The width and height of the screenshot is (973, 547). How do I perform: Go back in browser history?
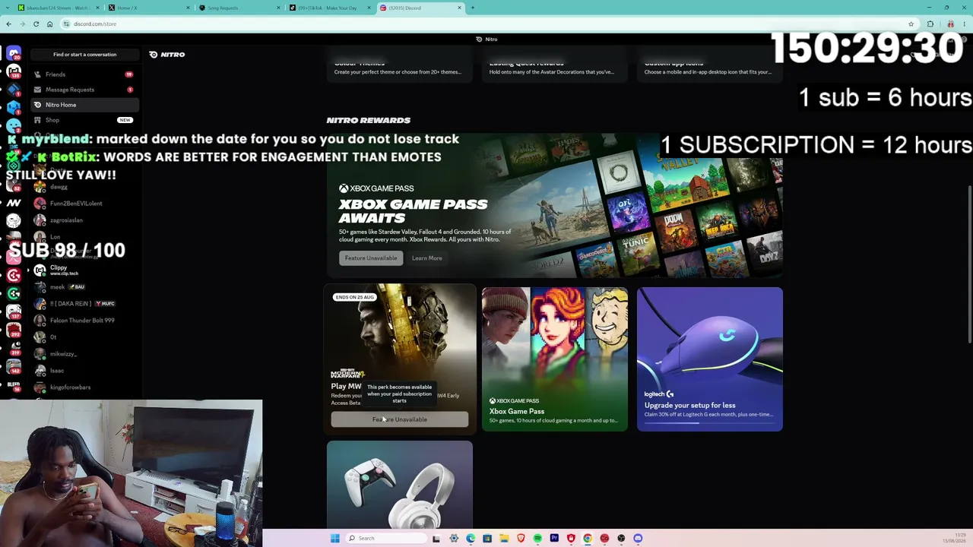tap(8, 24)
